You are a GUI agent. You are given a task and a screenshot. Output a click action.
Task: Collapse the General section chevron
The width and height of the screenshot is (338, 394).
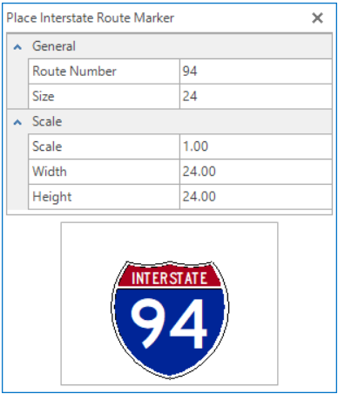point(17,47)
